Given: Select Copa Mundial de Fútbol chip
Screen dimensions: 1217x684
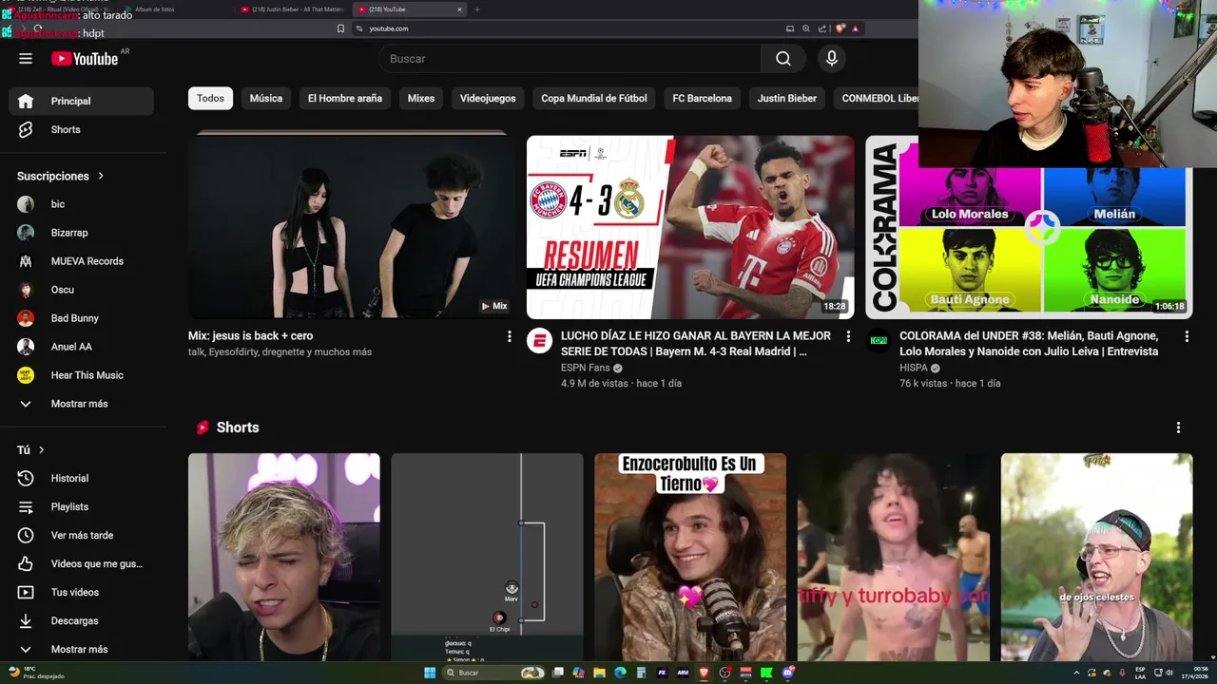Looking at the screenshot, I should point(594,98).
